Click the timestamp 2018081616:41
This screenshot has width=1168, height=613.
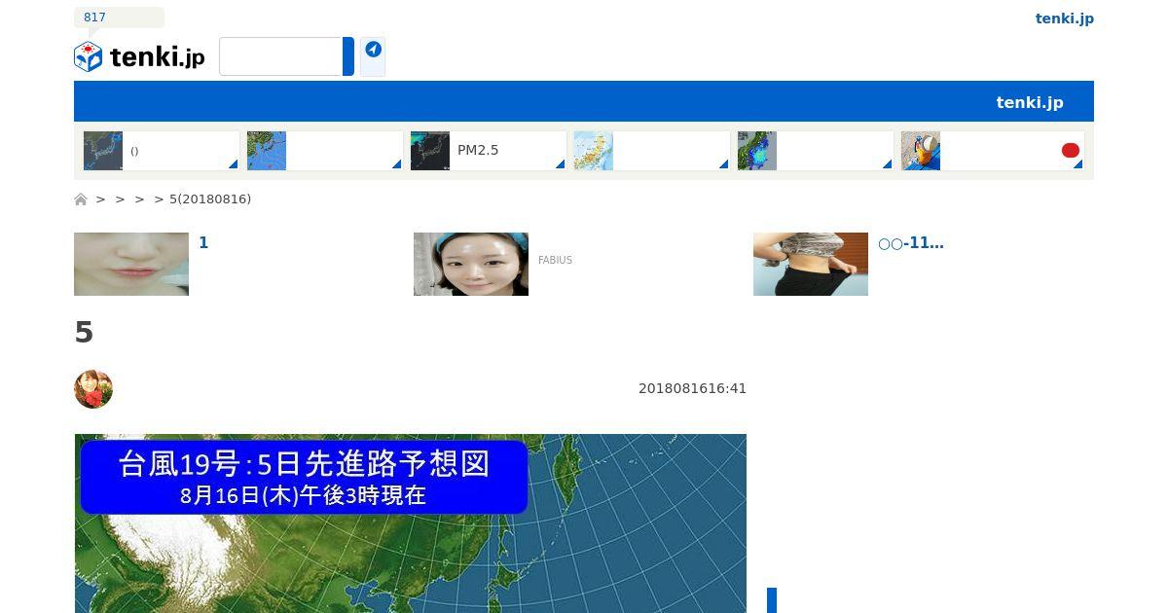pos(692,389)
